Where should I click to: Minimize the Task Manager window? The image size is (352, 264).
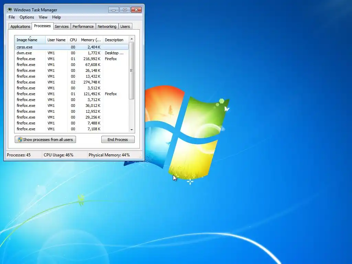click(x=113, y=10)
